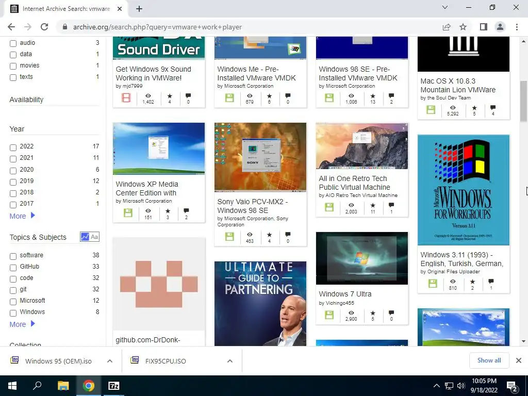Show hidden system tray icons
This screenshot has height=396, width=528.
(436, 386)
